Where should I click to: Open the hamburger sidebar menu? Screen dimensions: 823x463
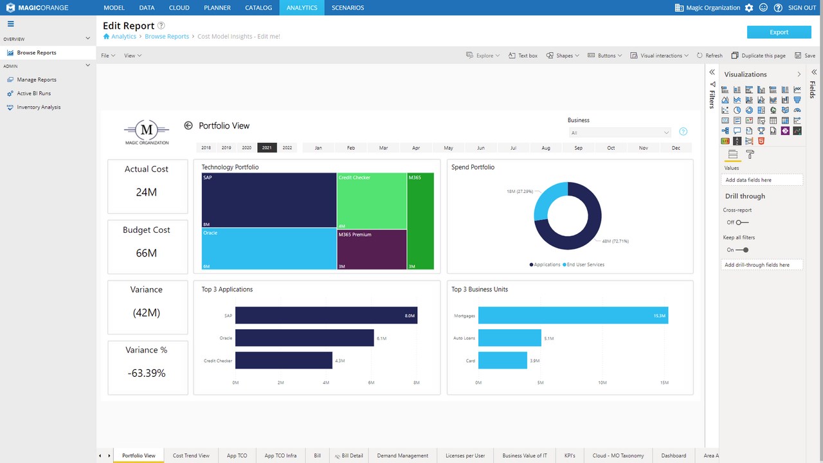(x=10, y=24)
